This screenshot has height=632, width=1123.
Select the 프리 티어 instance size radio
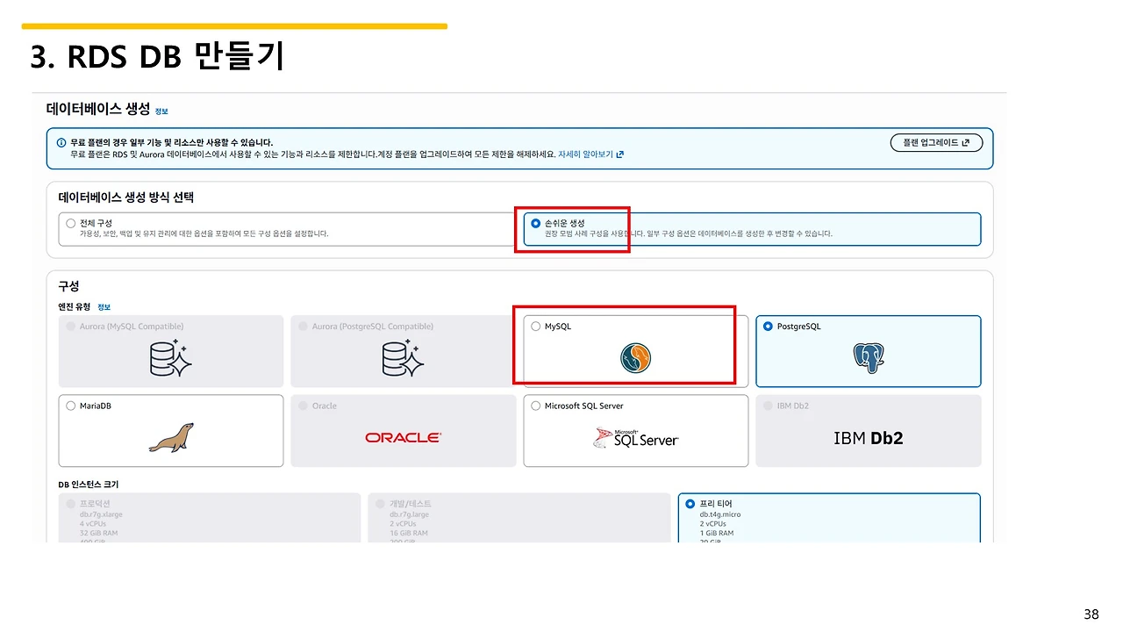(x=690, y=504)
